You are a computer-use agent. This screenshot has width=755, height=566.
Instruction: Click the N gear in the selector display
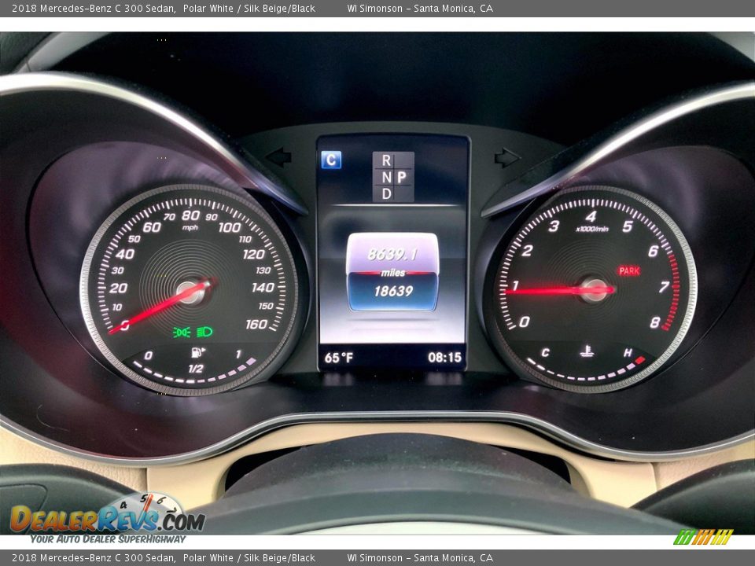387,177
